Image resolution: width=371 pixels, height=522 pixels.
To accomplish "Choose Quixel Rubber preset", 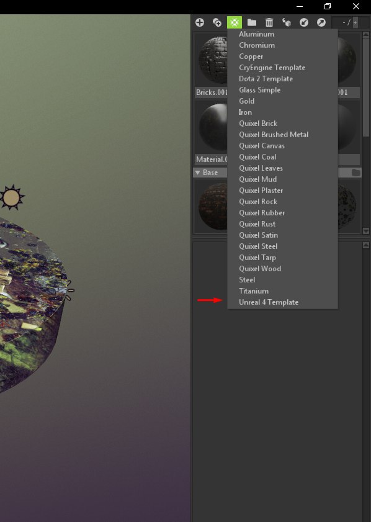I will [x=262, y=213].
